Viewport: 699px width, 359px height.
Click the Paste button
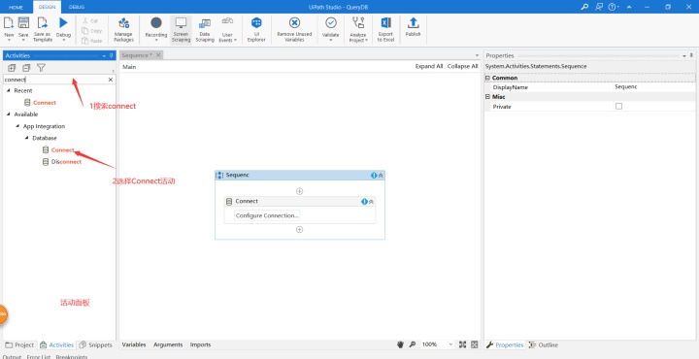point(91,41)
